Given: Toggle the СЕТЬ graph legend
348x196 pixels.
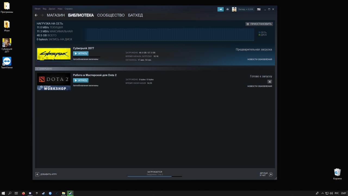Looking at the screenshot, I should click(x=263, y=32).
